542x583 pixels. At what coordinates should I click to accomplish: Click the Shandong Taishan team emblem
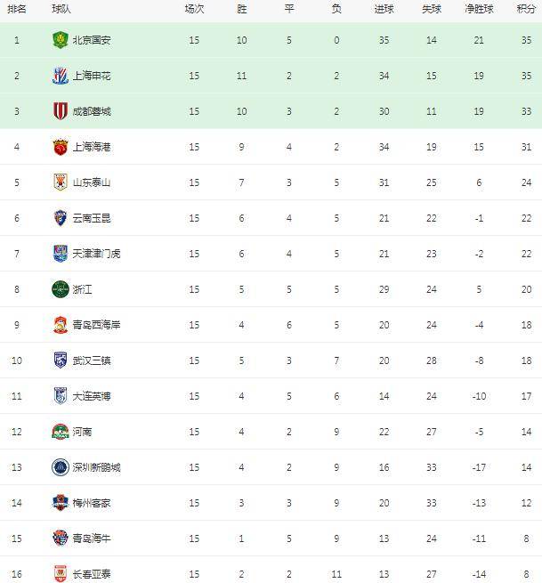pyautogui.click(x=61, y=182)
